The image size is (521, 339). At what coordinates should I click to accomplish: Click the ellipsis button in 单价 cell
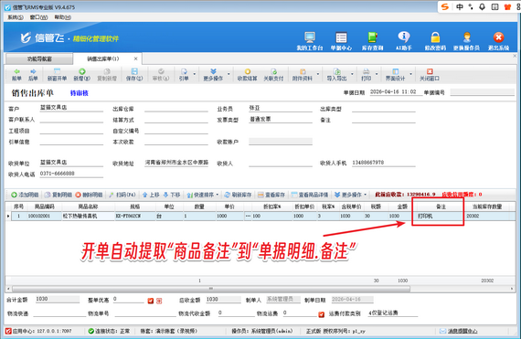[248, 216]
